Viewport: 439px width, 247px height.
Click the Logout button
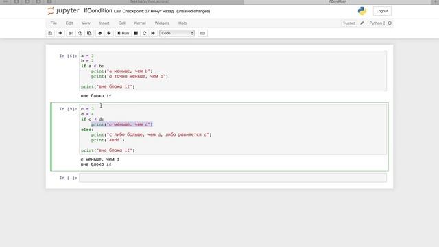tap(382, 11)
